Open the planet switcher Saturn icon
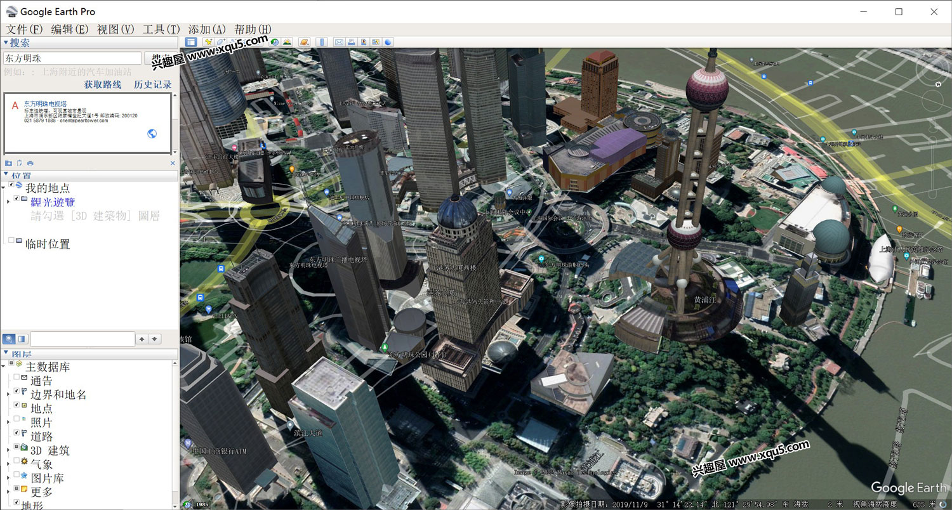Screen dimensions: 952x510 pos(305,42)
